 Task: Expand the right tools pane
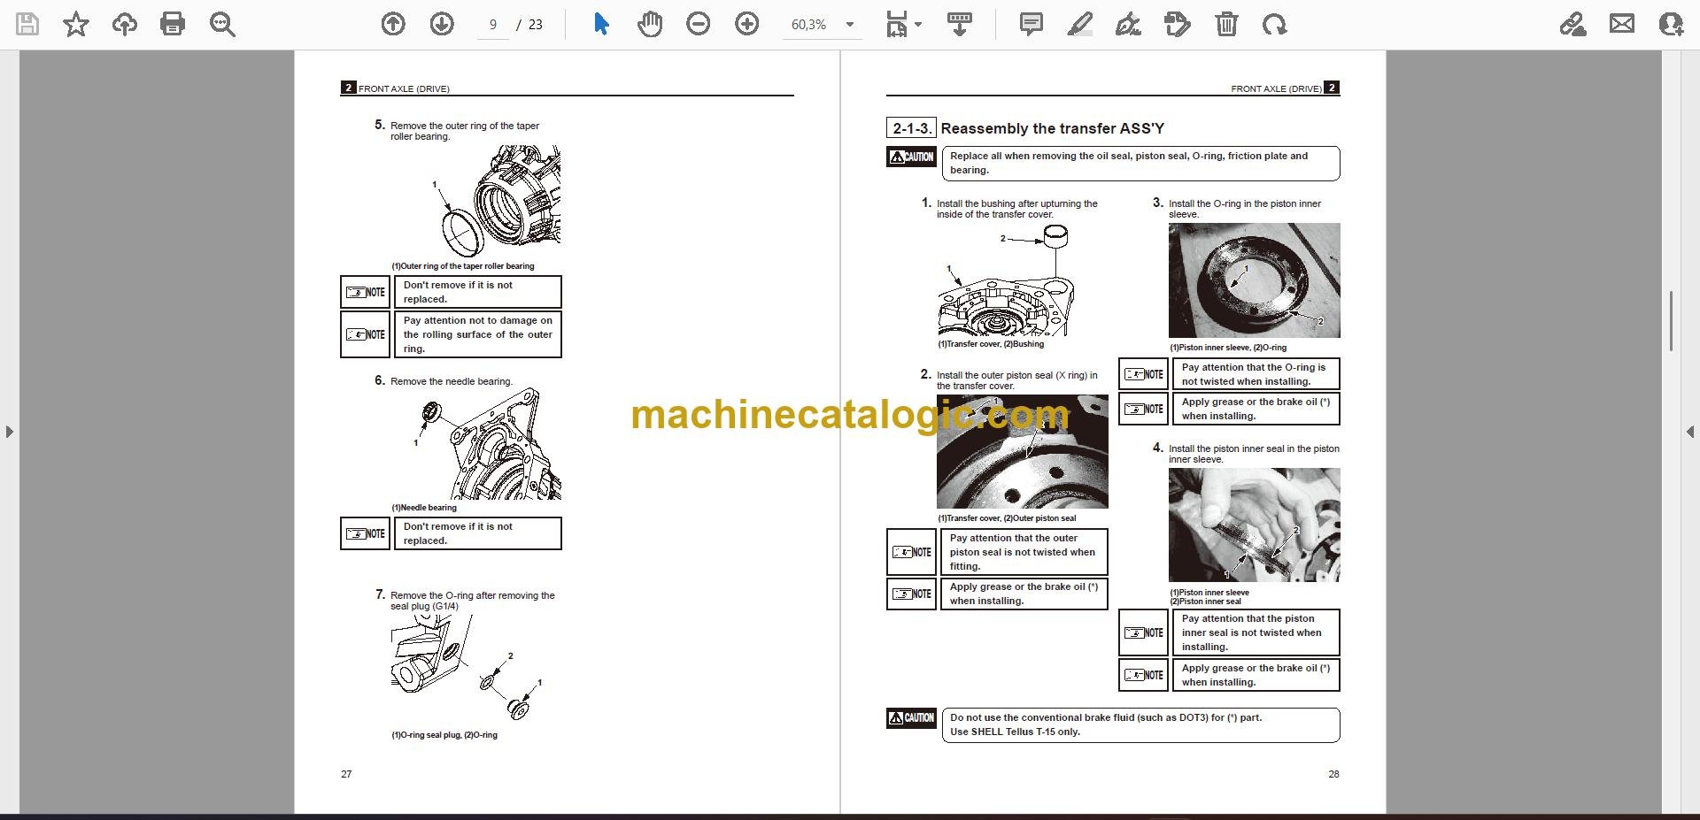(1690, 432)
